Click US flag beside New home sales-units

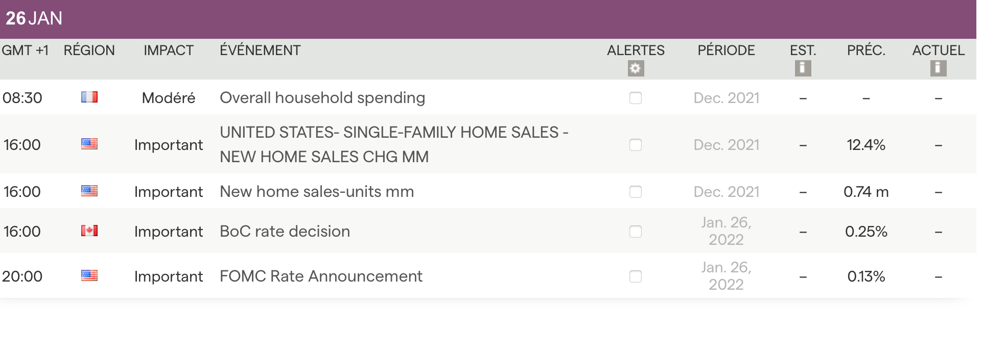[89, 191]
